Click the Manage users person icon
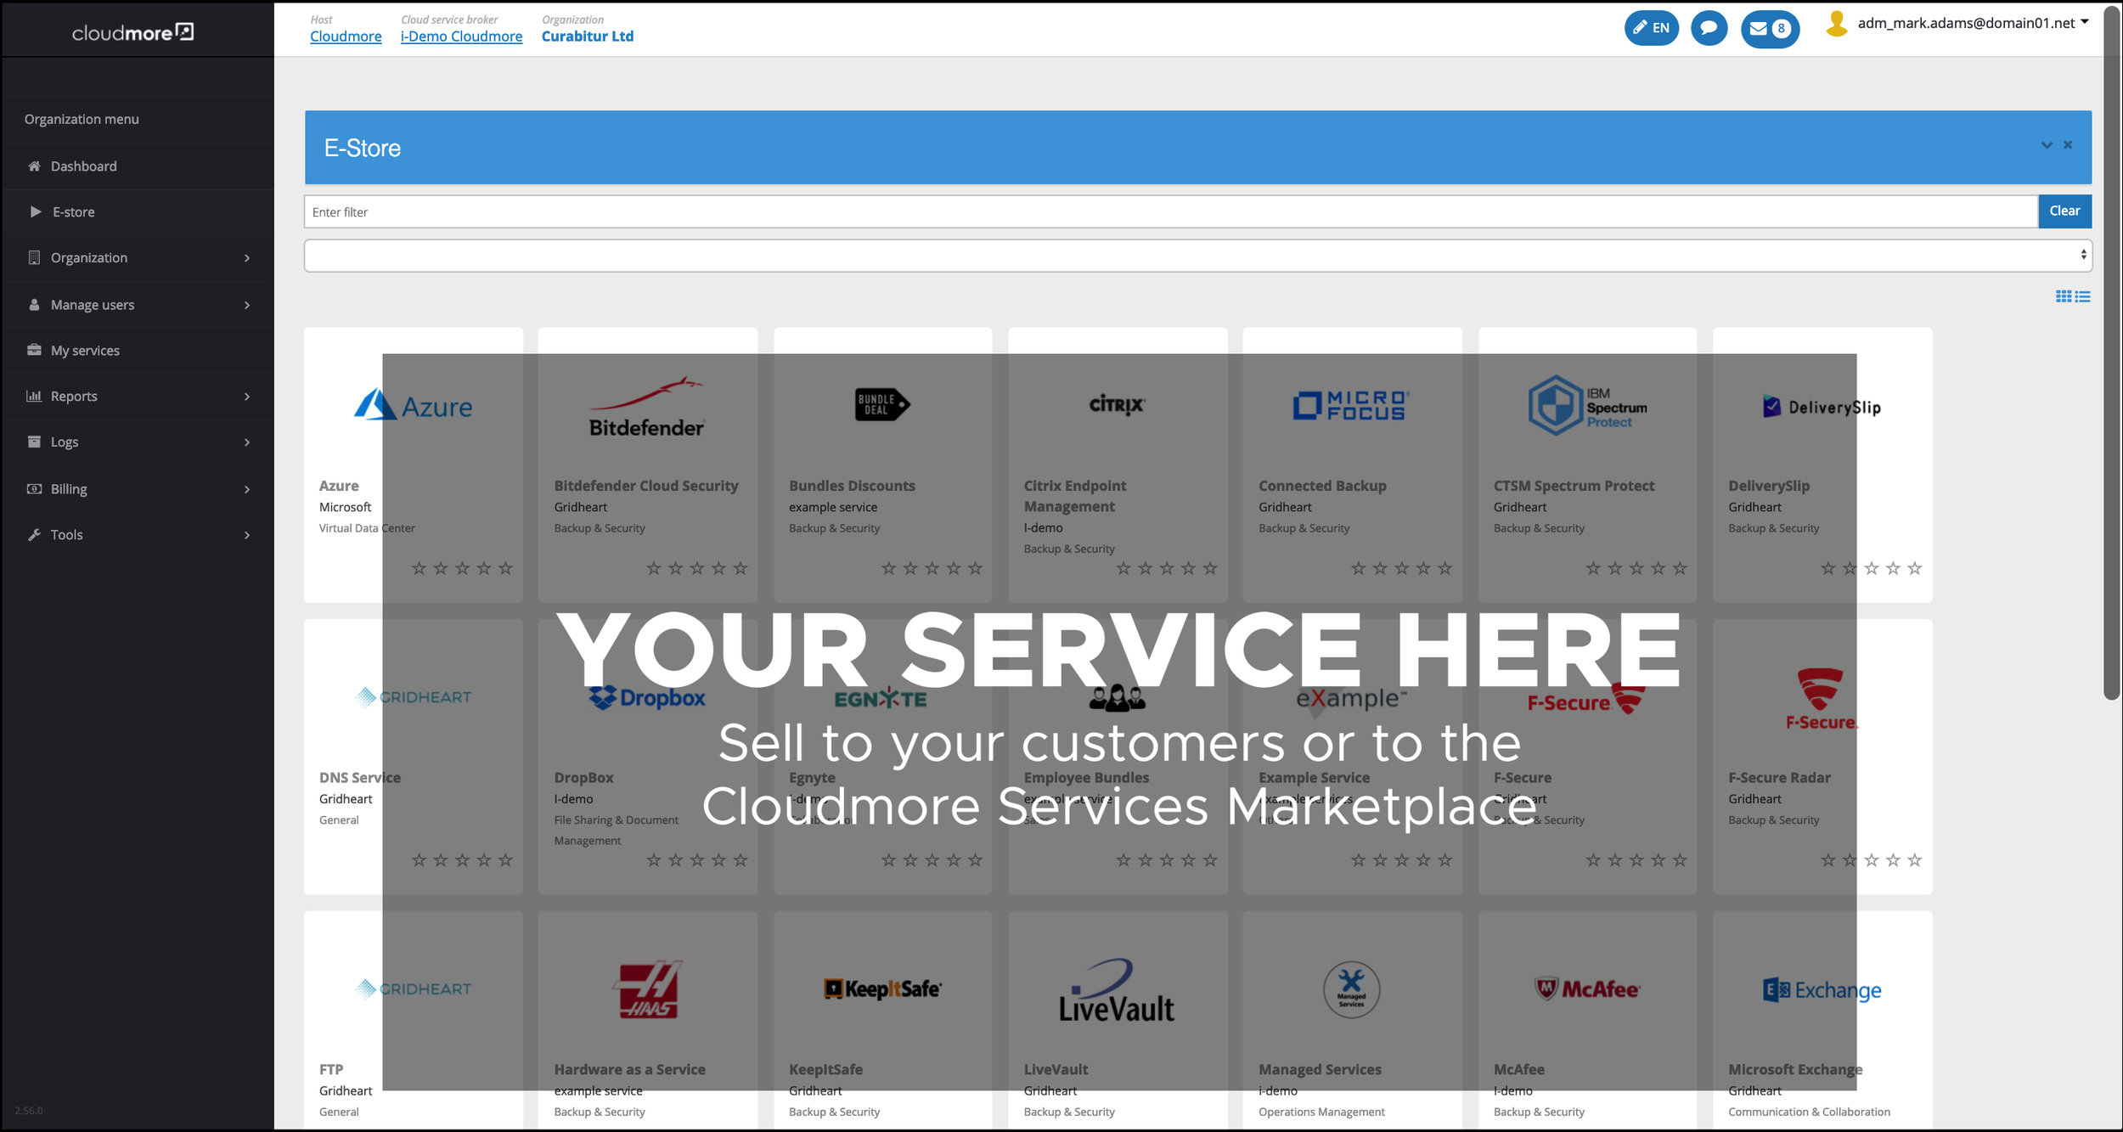This screenshot has width=2123, height=1132. click(34, 304)
